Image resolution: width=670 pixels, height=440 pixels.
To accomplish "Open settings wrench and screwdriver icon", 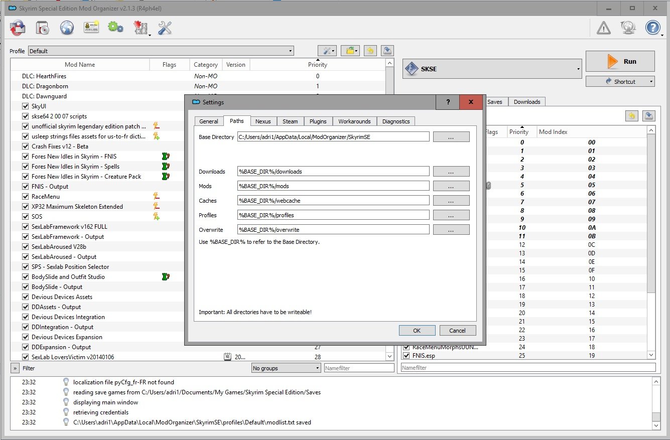I will point(165,28).
